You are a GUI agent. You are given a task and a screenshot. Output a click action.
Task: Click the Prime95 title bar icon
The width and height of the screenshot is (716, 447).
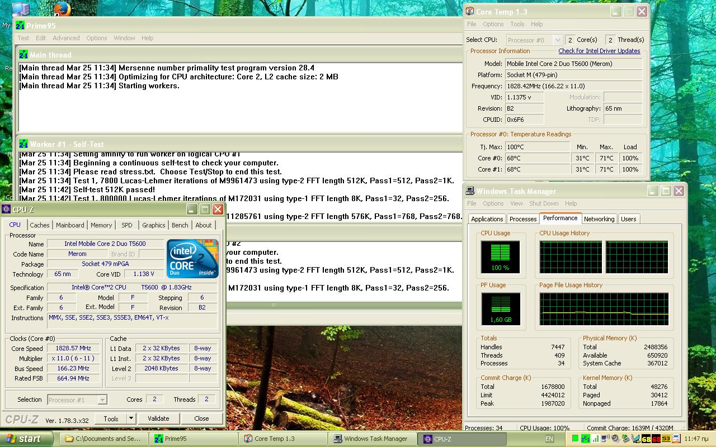tap(20, 26)
